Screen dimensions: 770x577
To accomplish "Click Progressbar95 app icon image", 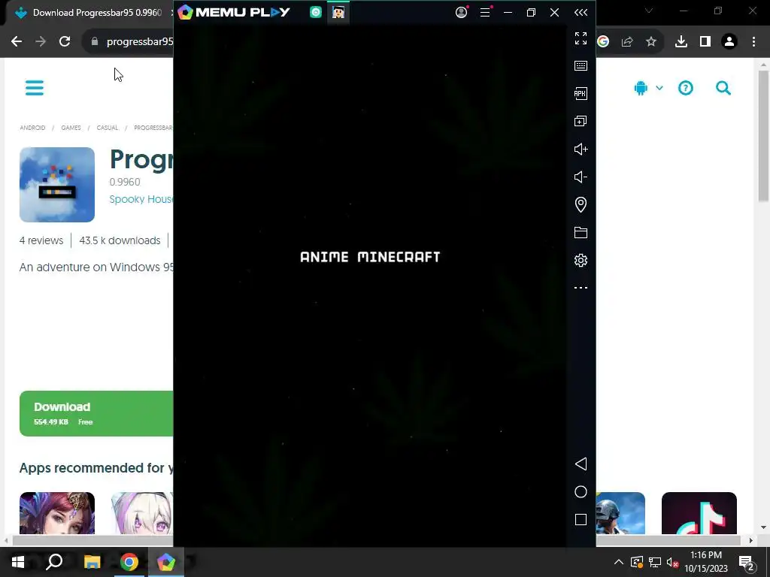I will tap(57, 185).
